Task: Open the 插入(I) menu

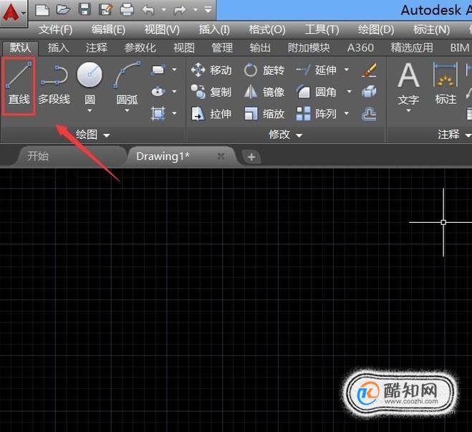Action: coord(214,29)
